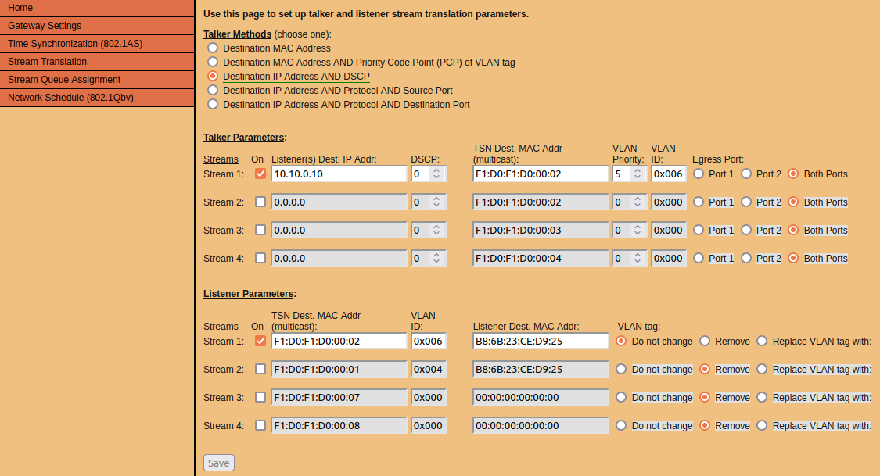Toggle talker Stream 1 On checkbox
880x476 pixels.
click(260, 174)
